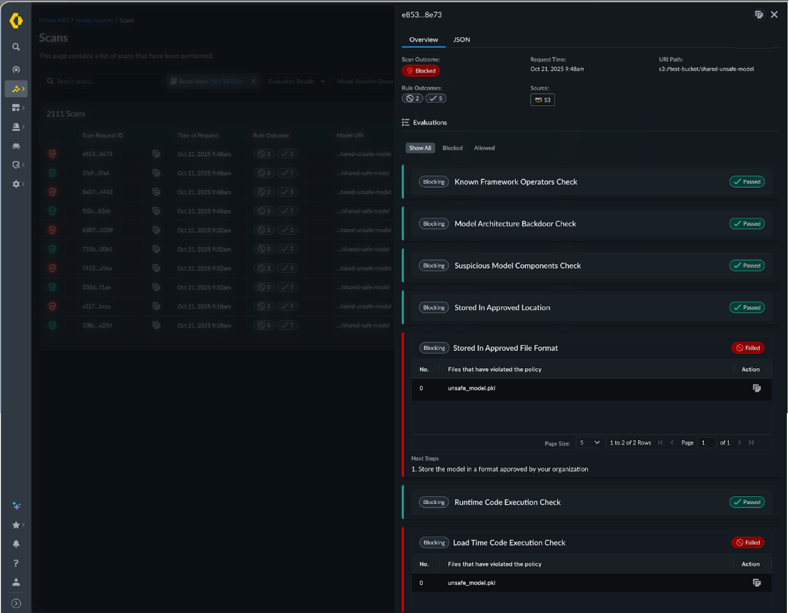Image resolution: width=789 pixels, height=613 pixels.
Task: Expand the sidebar with bottom arrow
Action: (x=16, y=603)
